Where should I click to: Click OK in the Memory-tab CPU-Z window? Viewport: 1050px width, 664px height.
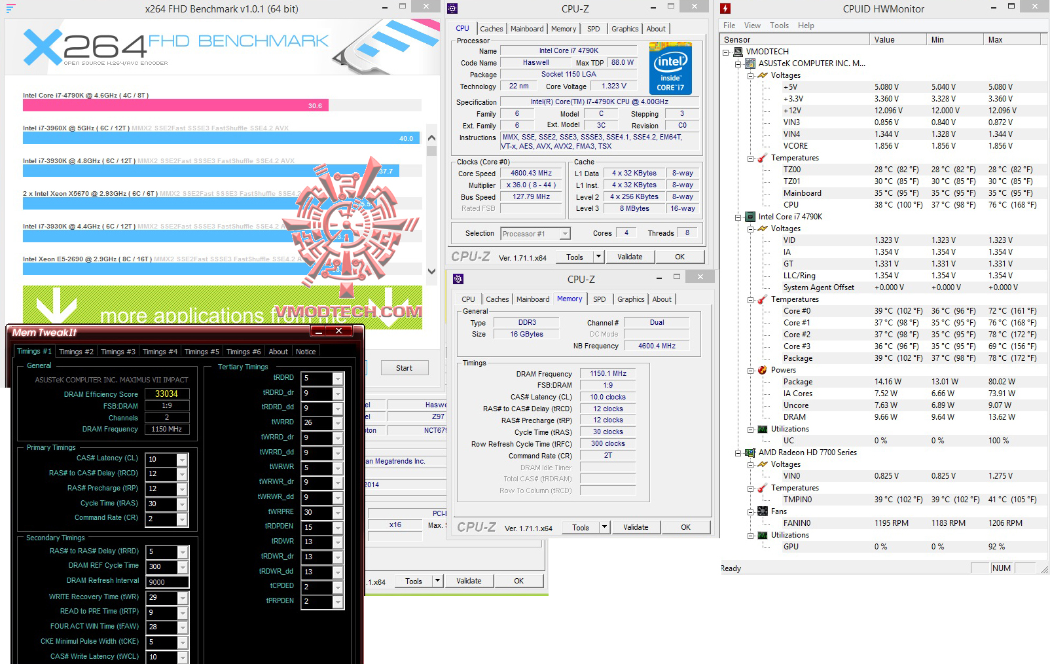(686, 527)
